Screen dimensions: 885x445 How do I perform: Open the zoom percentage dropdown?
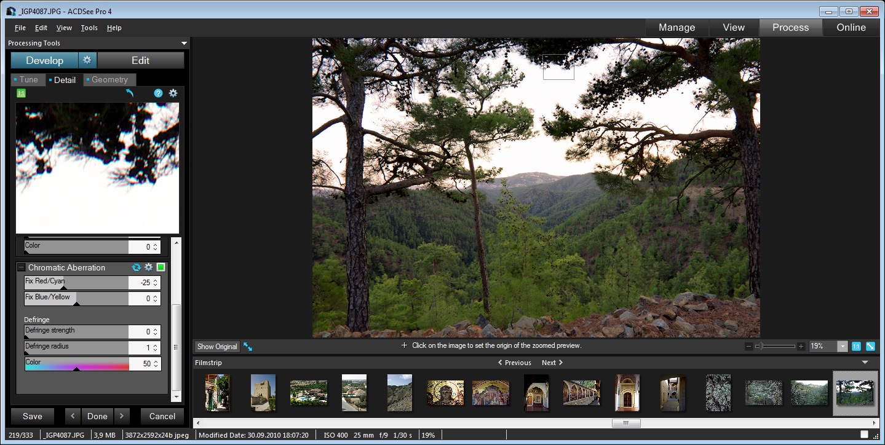tap(842, 347)
